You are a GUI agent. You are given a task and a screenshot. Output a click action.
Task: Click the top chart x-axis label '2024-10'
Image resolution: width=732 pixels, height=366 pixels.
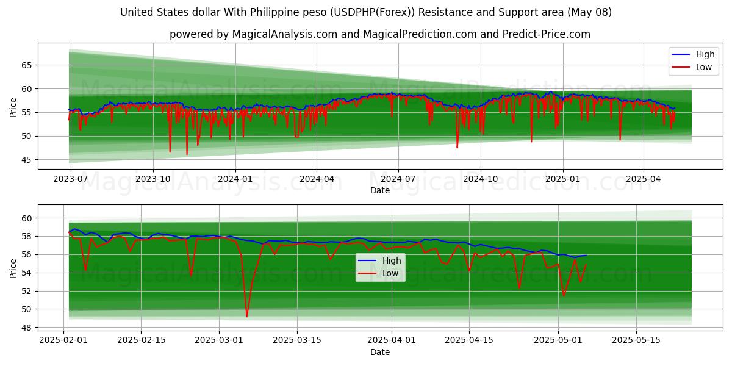[x=480, y=180]
